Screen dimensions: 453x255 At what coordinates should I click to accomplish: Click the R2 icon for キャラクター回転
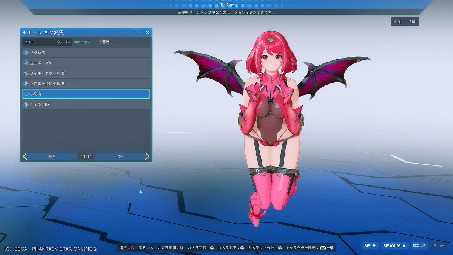click(323, 248)
